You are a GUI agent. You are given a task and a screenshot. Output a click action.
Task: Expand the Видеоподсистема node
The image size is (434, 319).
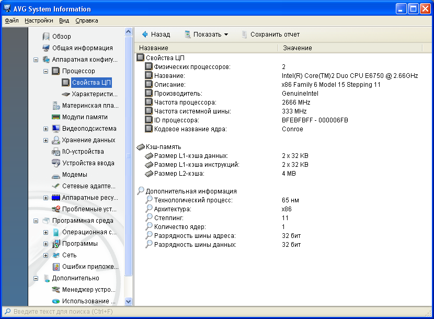pos(45,129)
